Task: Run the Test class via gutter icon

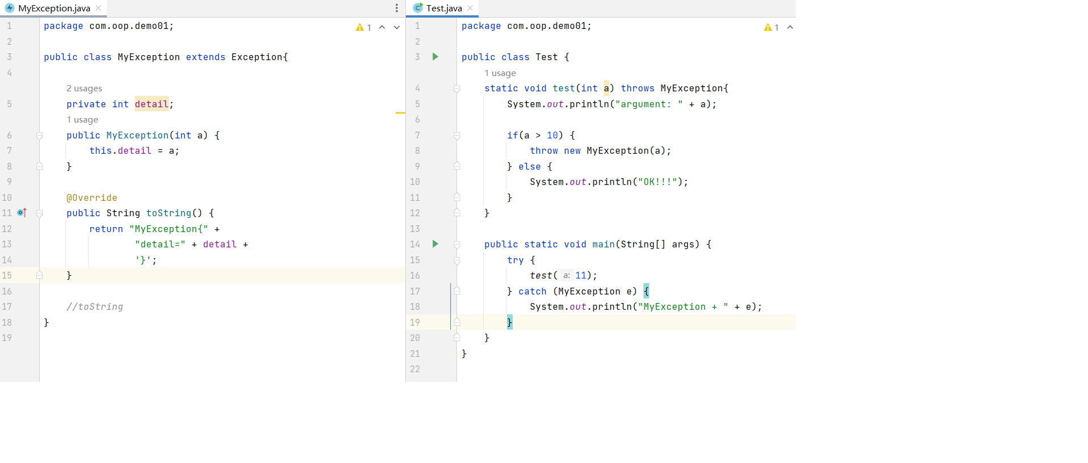Action: pos(435,57)
